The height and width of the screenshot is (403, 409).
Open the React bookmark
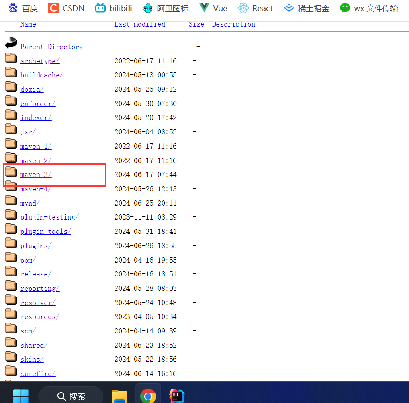pyautogui.click(x=256, y=8)
